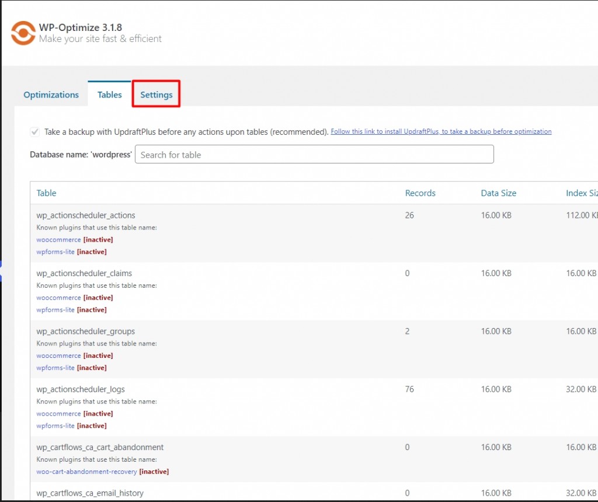Image resolution: width=598 pixels, height=502 pixels.
Task: Select the wp_actionscheduler_claims table name
Action: pyautogui.click(x=84, y=273)
